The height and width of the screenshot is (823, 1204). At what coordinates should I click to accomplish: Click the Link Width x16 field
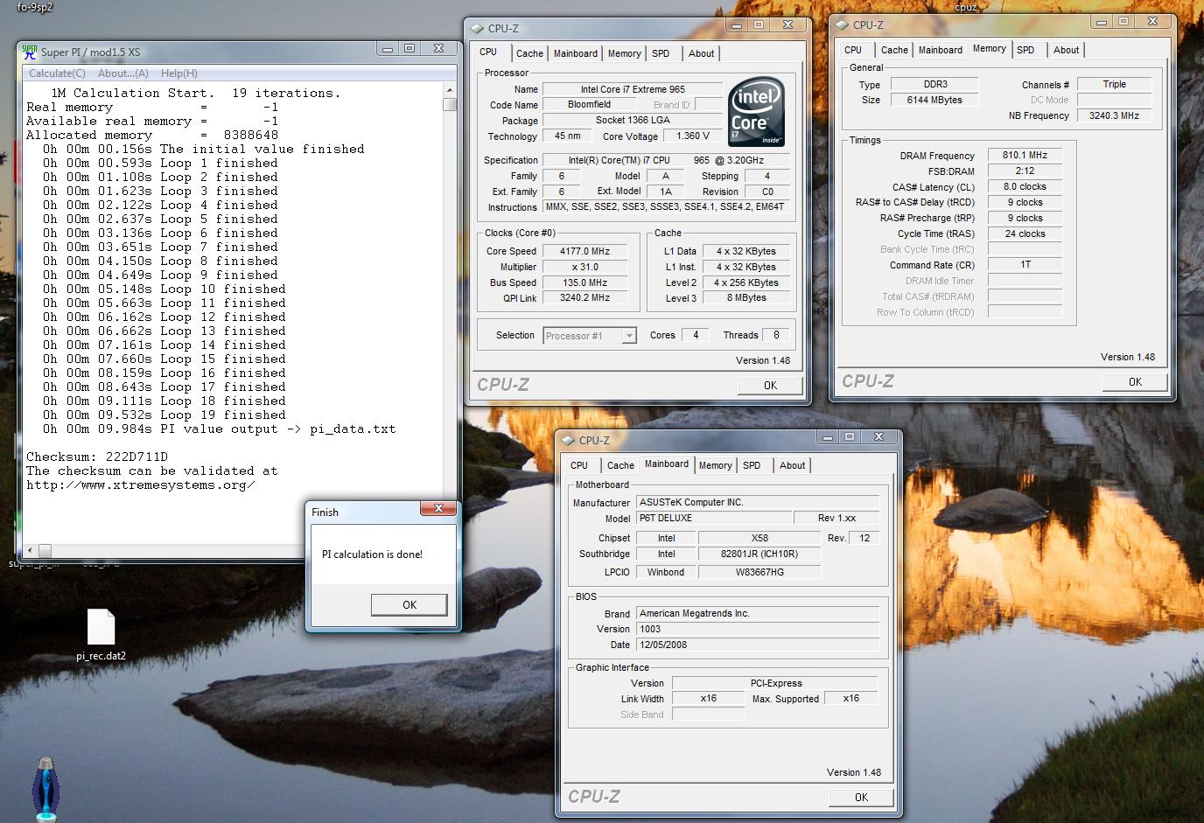click(708, 698)
